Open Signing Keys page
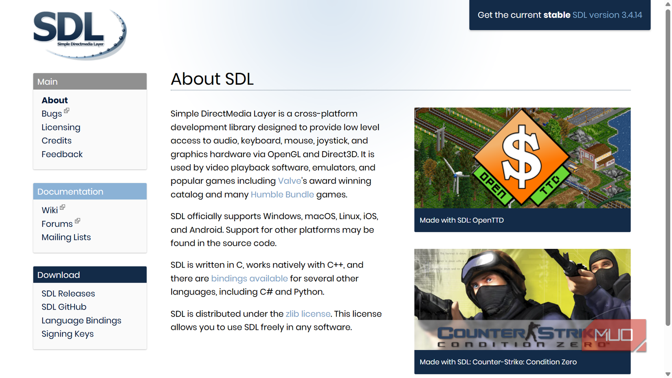The image size is (672, 378). click(x=68, y=334)
